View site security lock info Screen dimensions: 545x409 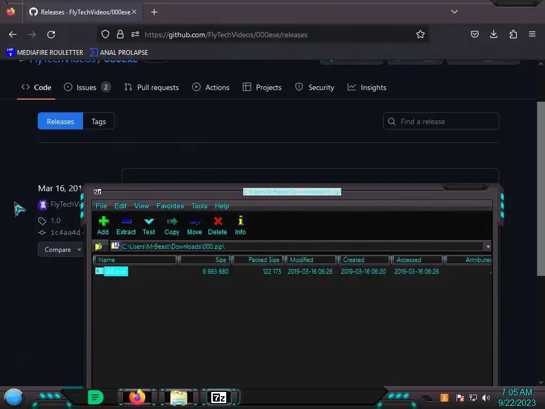coord(120,34)
